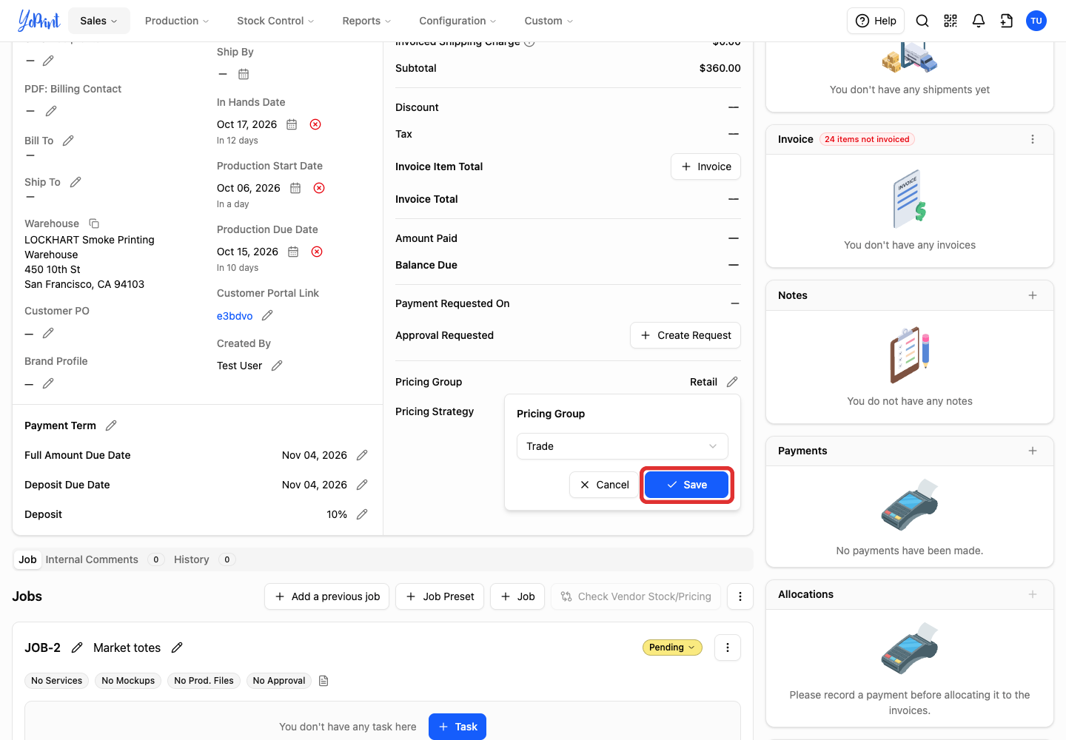The height and width of the screenshot is (740, 1066).
Task: Open the Custom menu
Action: 549,21
